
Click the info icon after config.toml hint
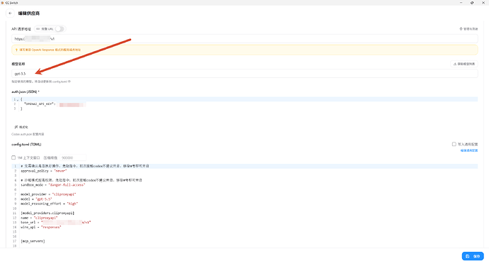coord(69,82)
